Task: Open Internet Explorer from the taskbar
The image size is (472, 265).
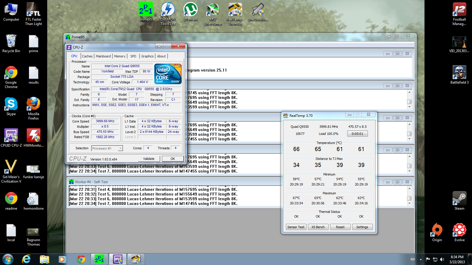Action: click(27, 259)
